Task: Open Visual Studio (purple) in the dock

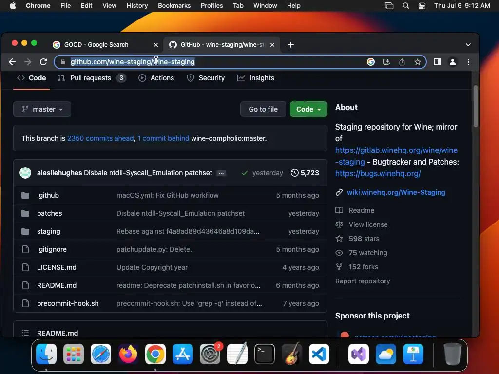Action: click(359, 354)
